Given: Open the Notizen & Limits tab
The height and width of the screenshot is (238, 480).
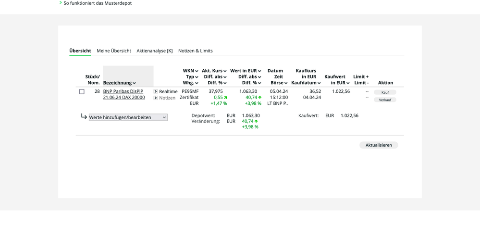Looking at the screenshot, I should 195,51.
